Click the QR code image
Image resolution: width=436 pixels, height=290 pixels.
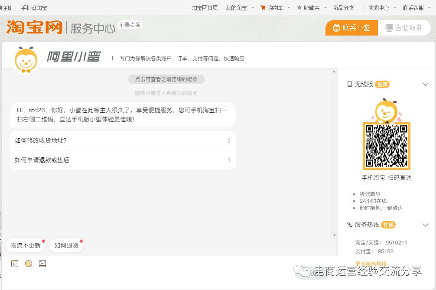click(x=387, y=146)
